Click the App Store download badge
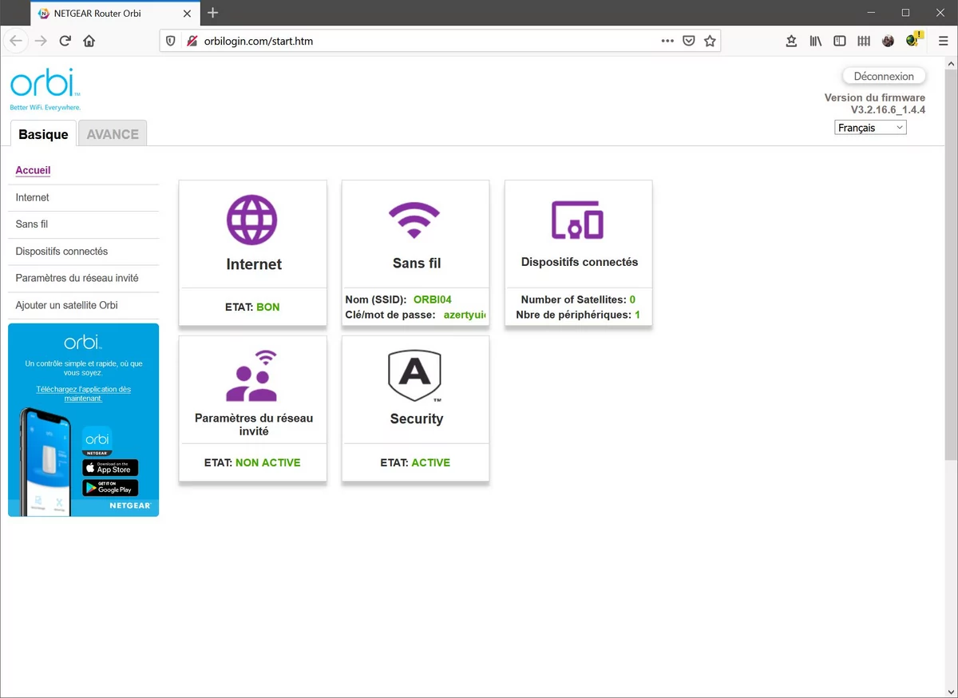958x698 pixels. (x=110, y=468)
